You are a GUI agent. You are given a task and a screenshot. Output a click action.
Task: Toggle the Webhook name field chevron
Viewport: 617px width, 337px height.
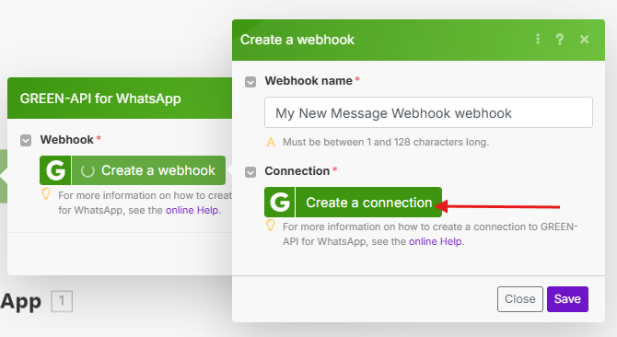tap(250, 82)
